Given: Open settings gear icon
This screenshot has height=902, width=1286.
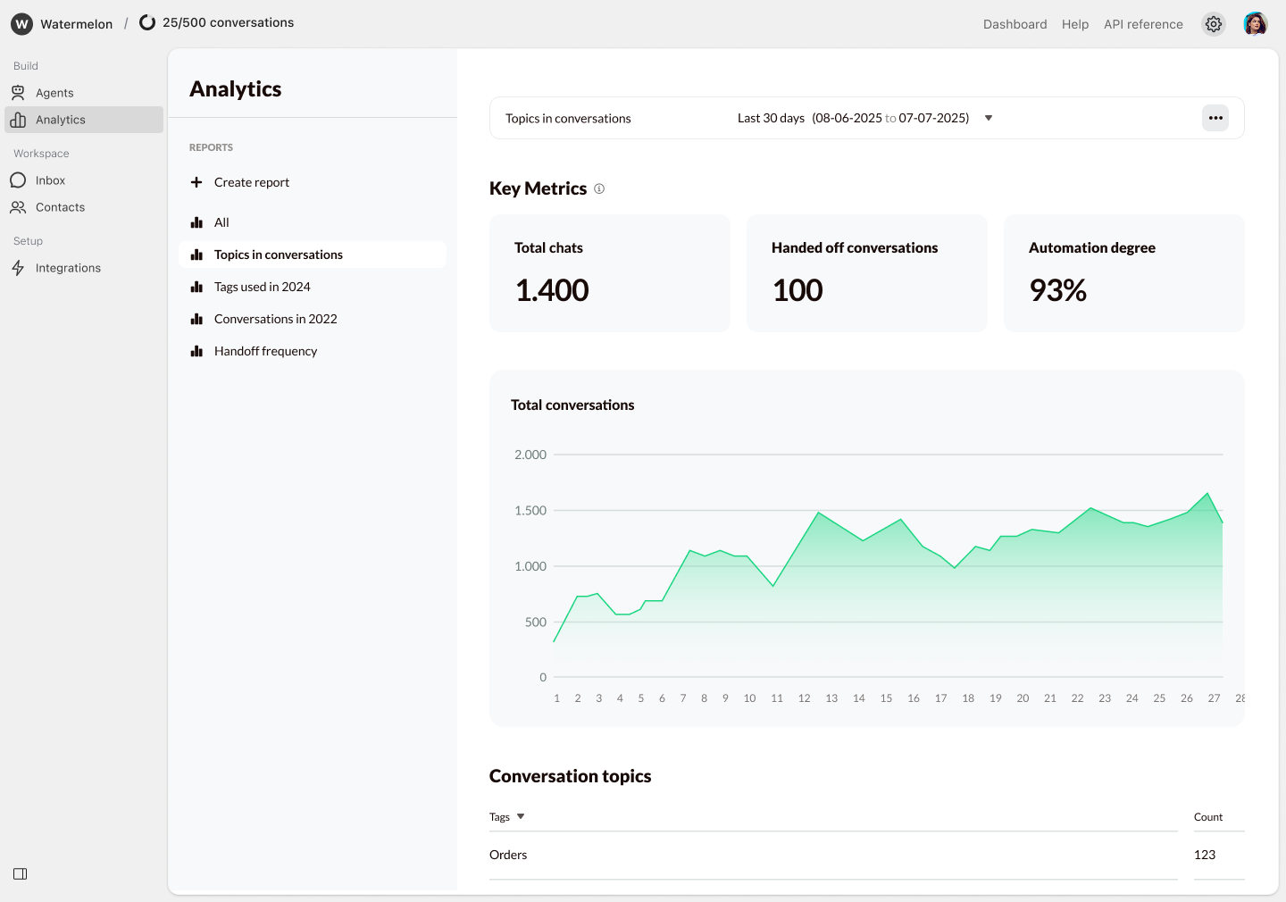Looking at the screenshot, I should point(1213,24).
